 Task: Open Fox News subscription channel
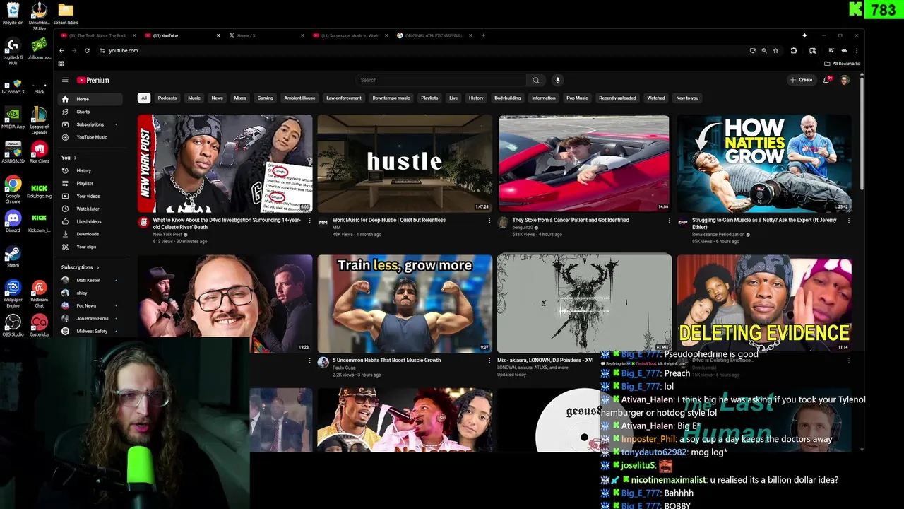coord(88,305)
